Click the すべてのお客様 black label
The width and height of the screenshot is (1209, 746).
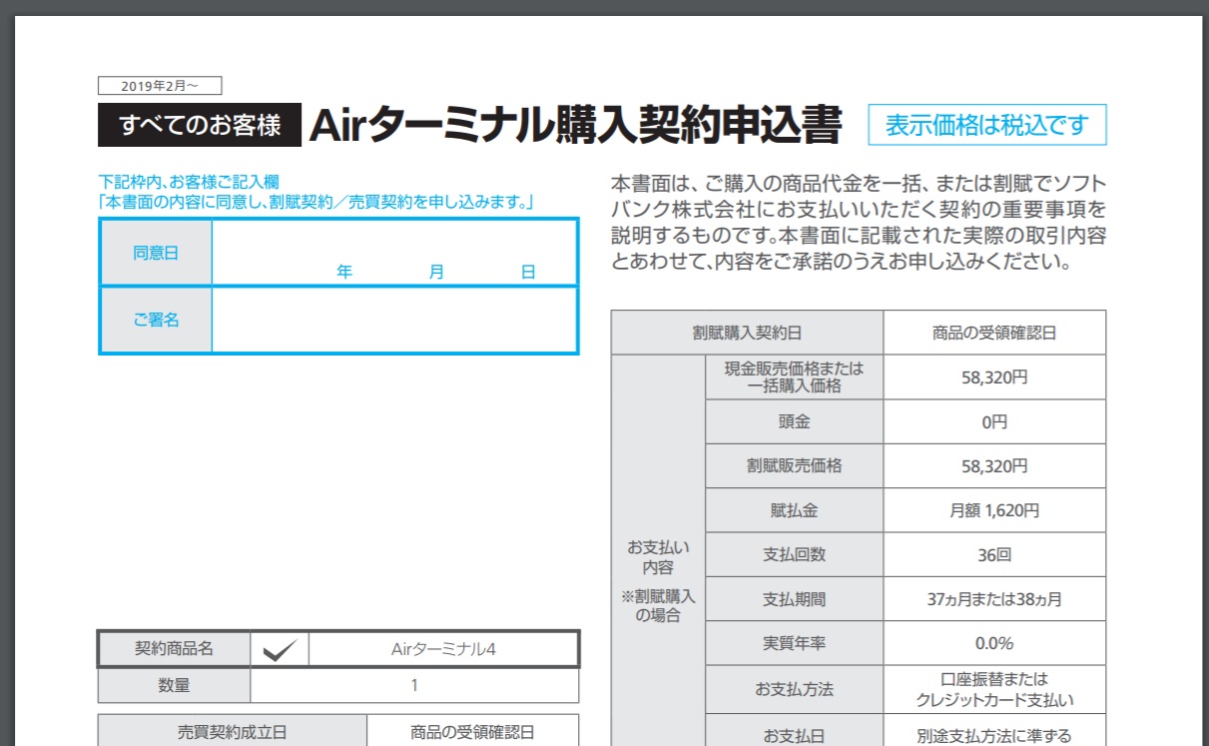(200, 126)
